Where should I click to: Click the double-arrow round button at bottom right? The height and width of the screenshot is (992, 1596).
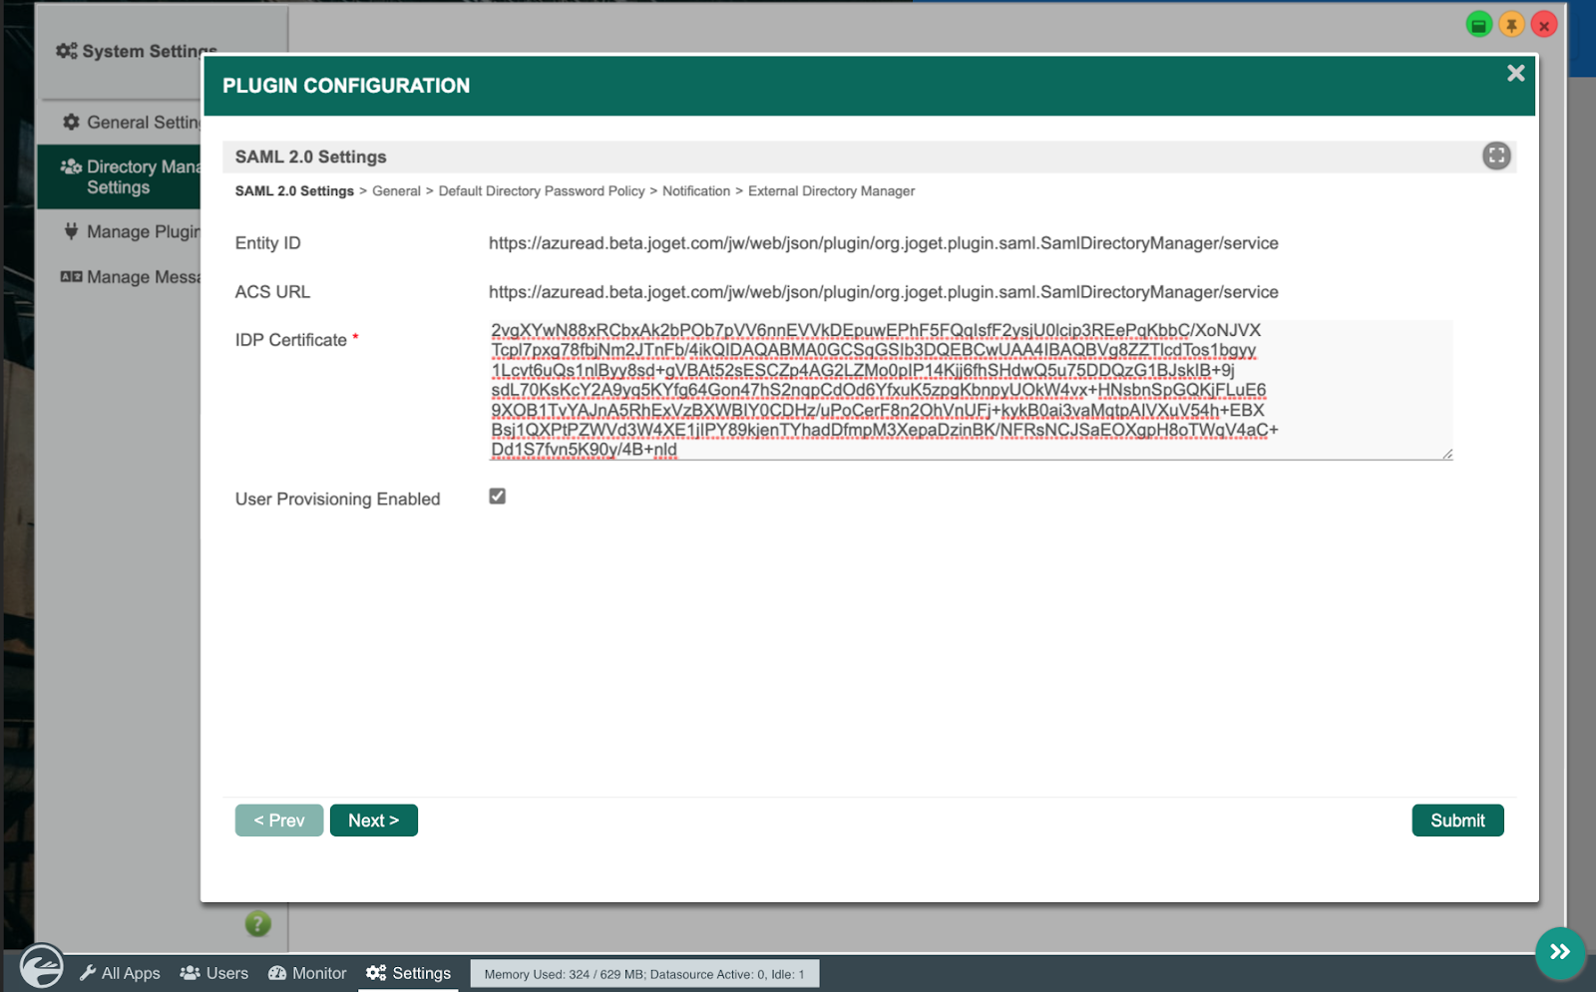pos(1560,952)
